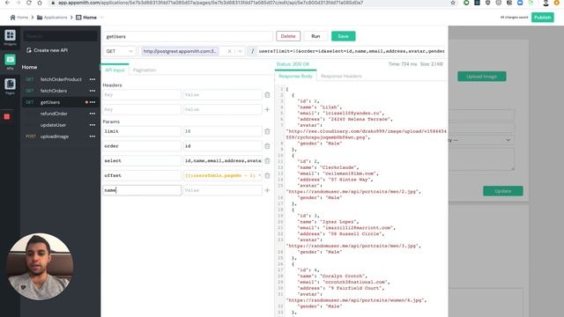
Task: Click the red square sidebar icon
Action: (x=7, y=116)
